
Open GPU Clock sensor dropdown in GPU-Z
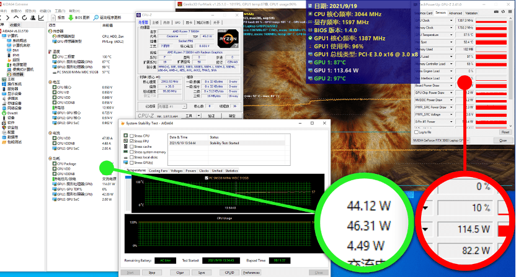click(x=451, y=20)
